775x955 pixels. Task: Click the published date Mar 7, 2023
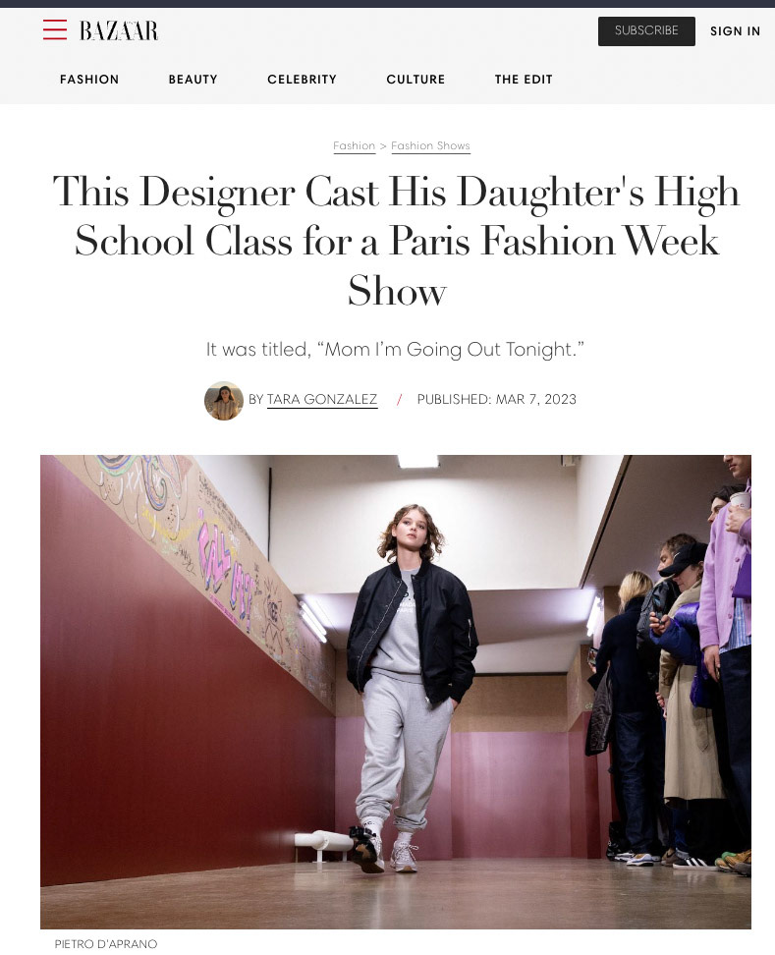click(496, 400)
